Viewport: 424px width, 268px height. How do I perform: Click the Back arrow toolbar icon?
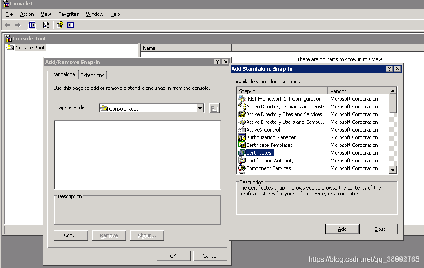[x=7, y=25]
